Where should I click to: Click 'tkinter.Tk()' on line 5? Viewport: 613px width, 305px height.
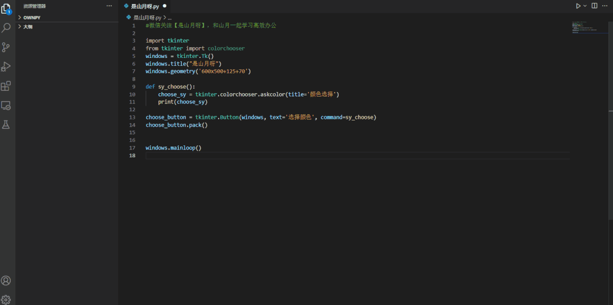(x=195, y=56)
